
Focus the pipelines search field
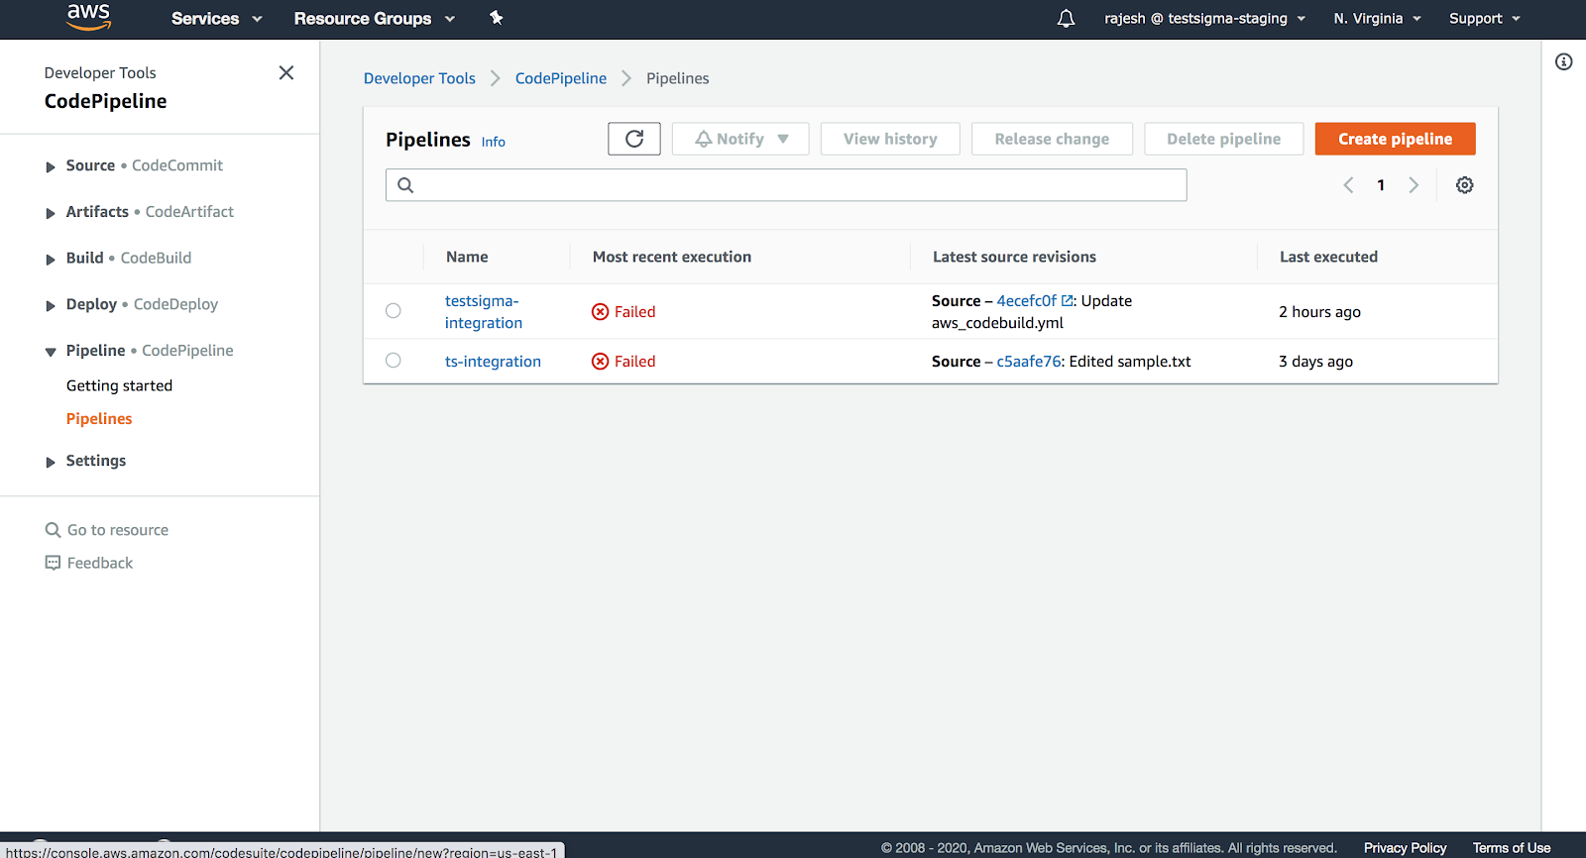[x=786, y=185]
